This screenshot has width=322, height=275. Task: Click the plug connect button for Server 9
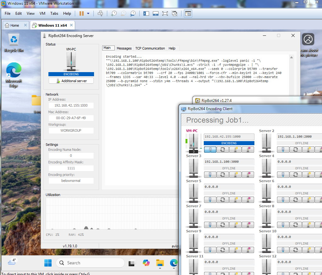(x=210, y=250)
